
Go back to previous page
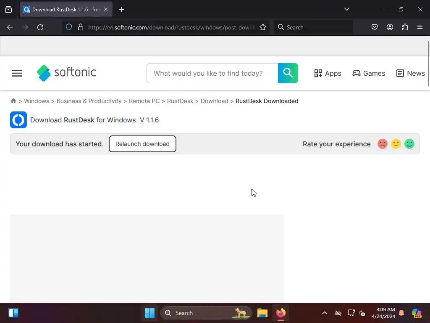[x=10, y=27]
